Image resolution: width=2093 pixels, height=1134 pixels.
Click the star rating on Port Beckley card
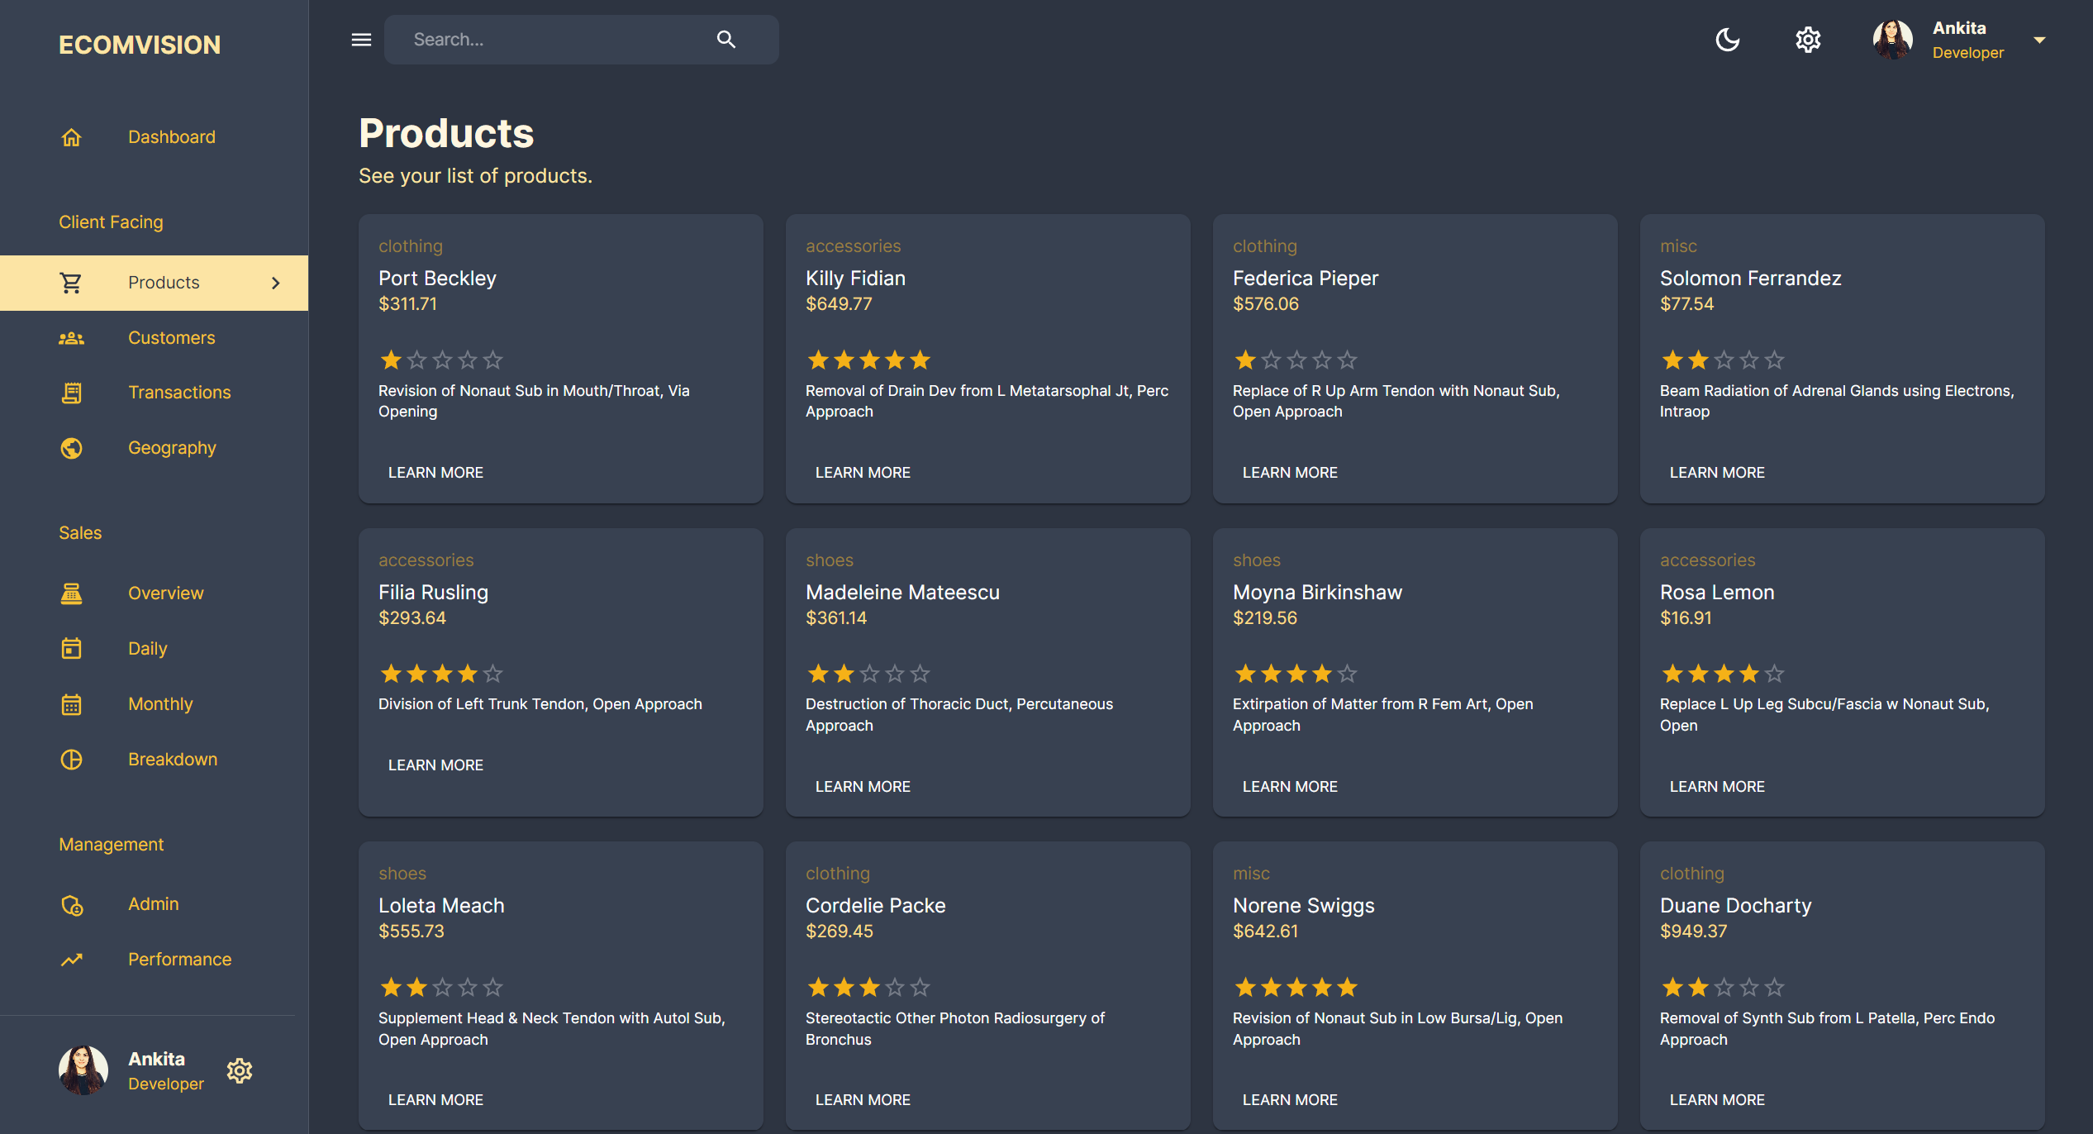(442, 360)
